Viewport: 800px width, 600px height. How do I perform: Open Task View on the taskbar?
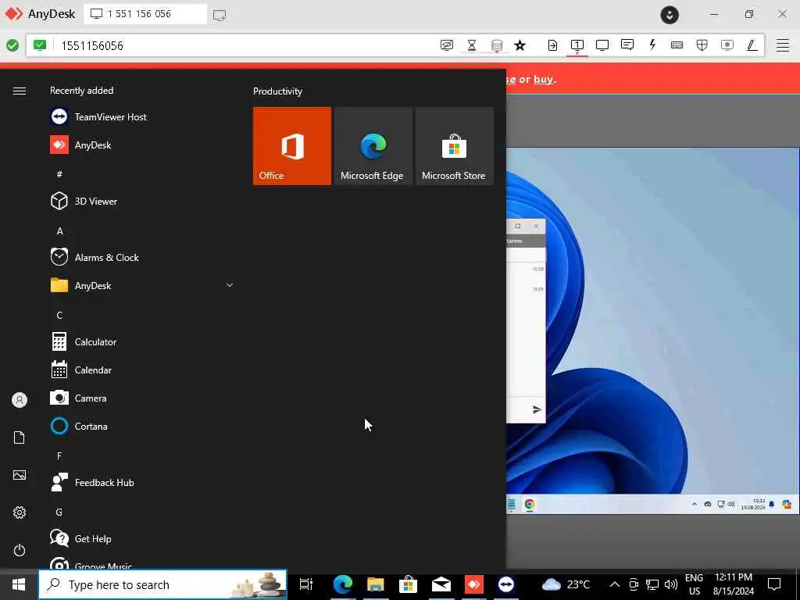pos(306,584)
